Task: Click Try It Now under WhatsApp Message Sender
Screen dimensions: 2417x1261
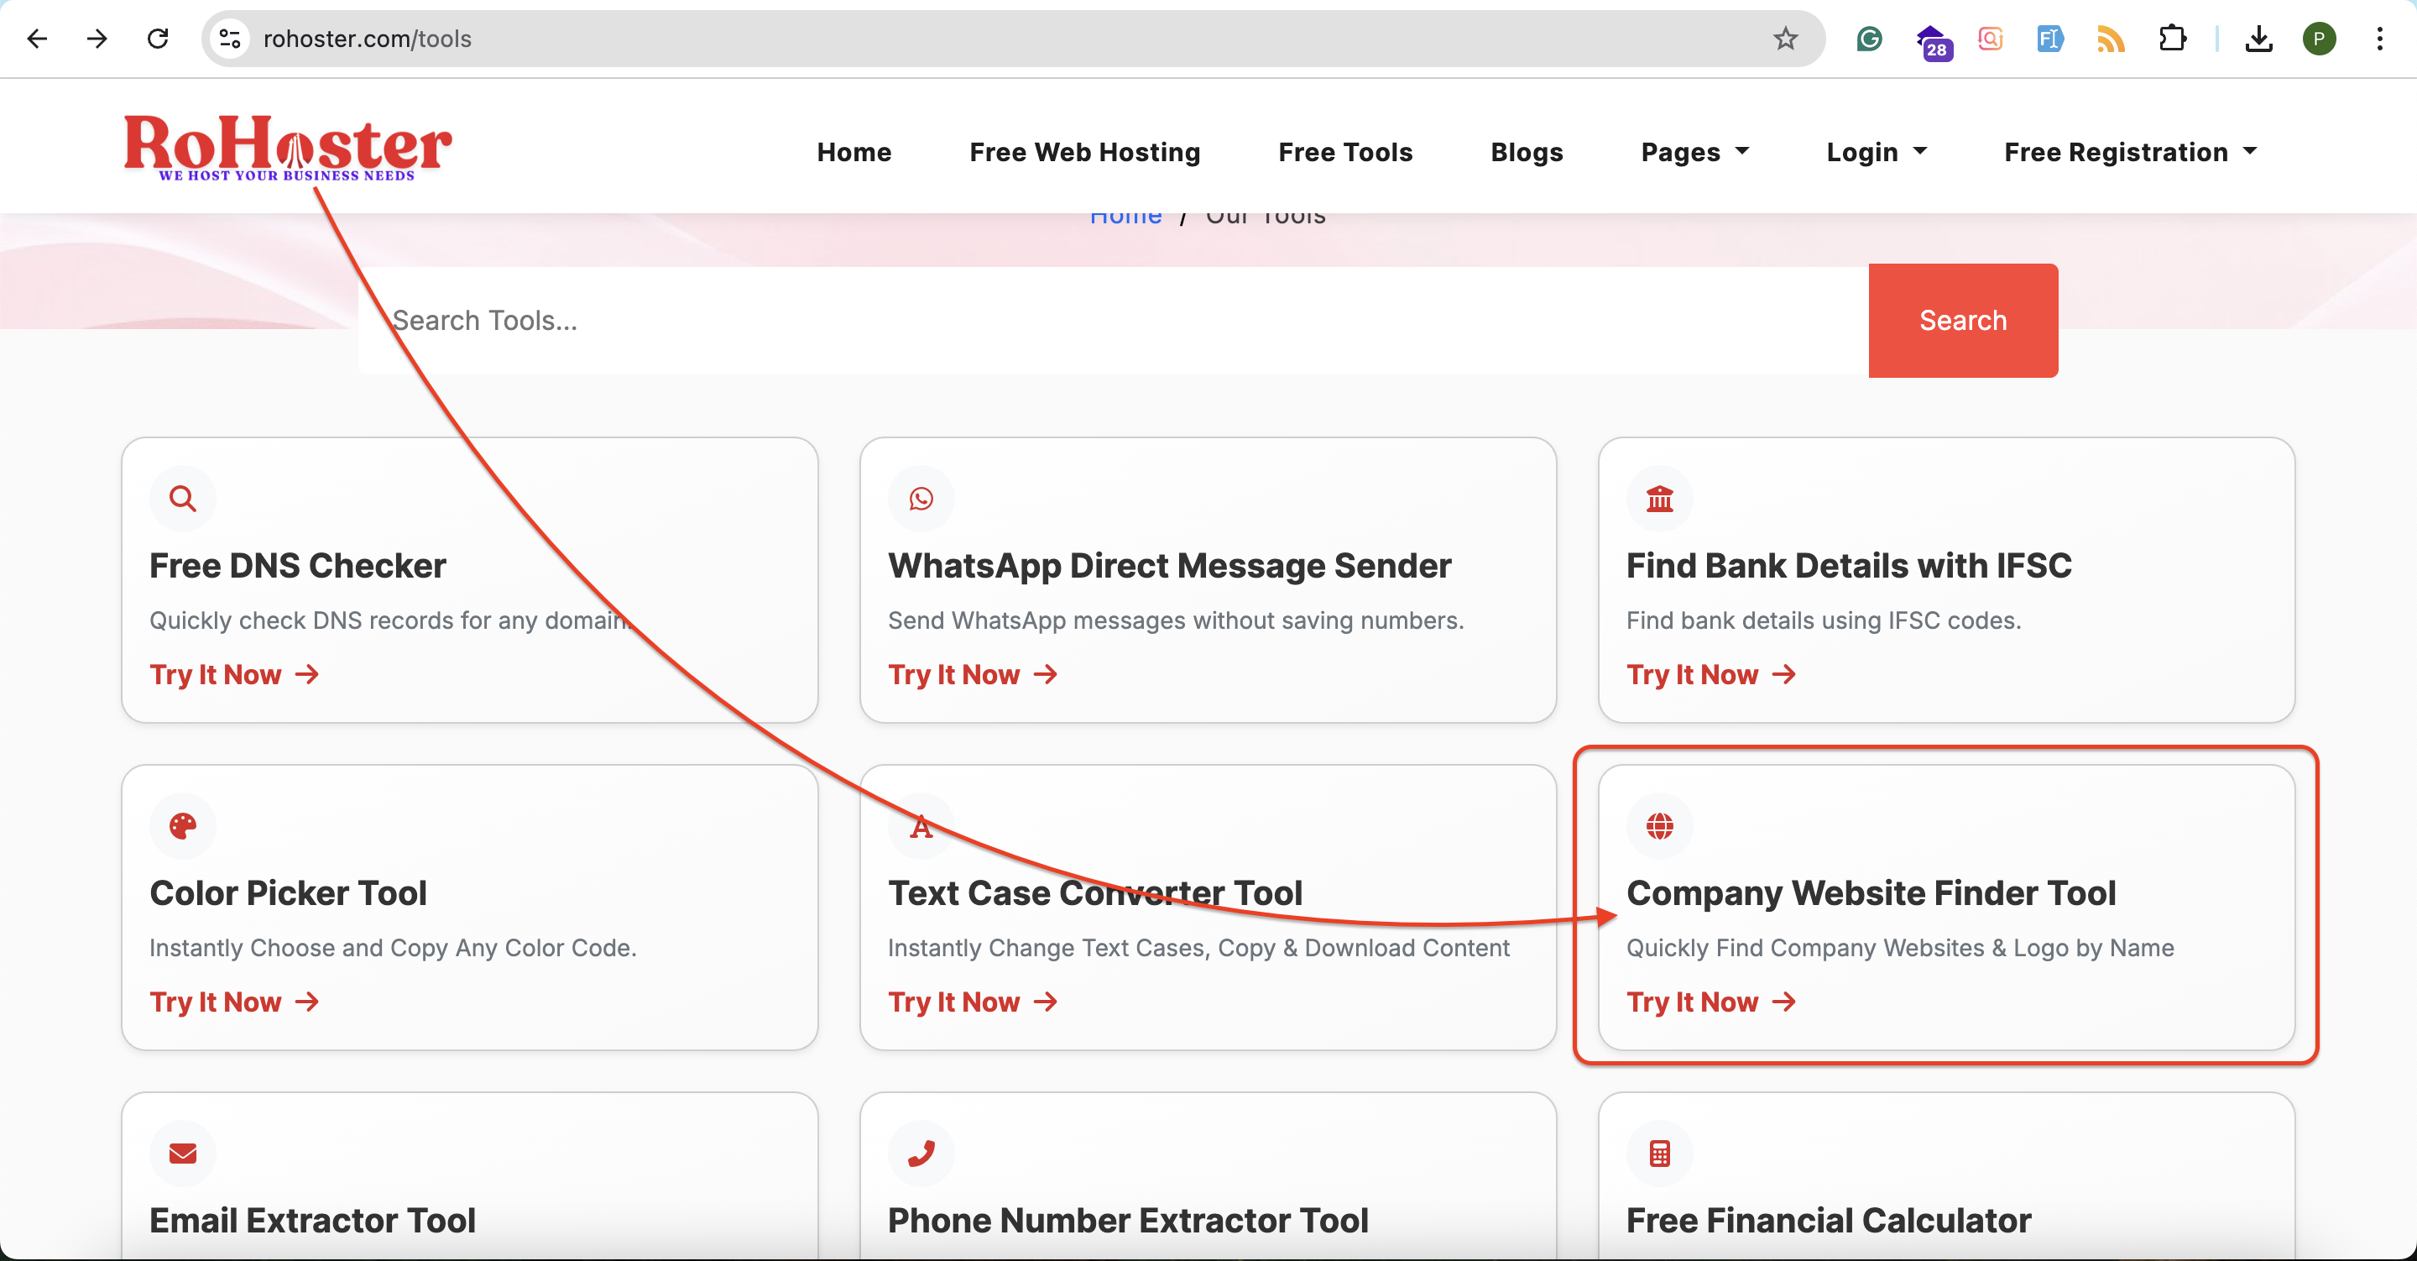Action: [973, 674]
